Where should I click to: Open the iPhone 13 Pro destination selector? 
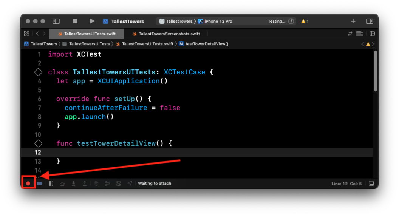[x=215, y=22]
